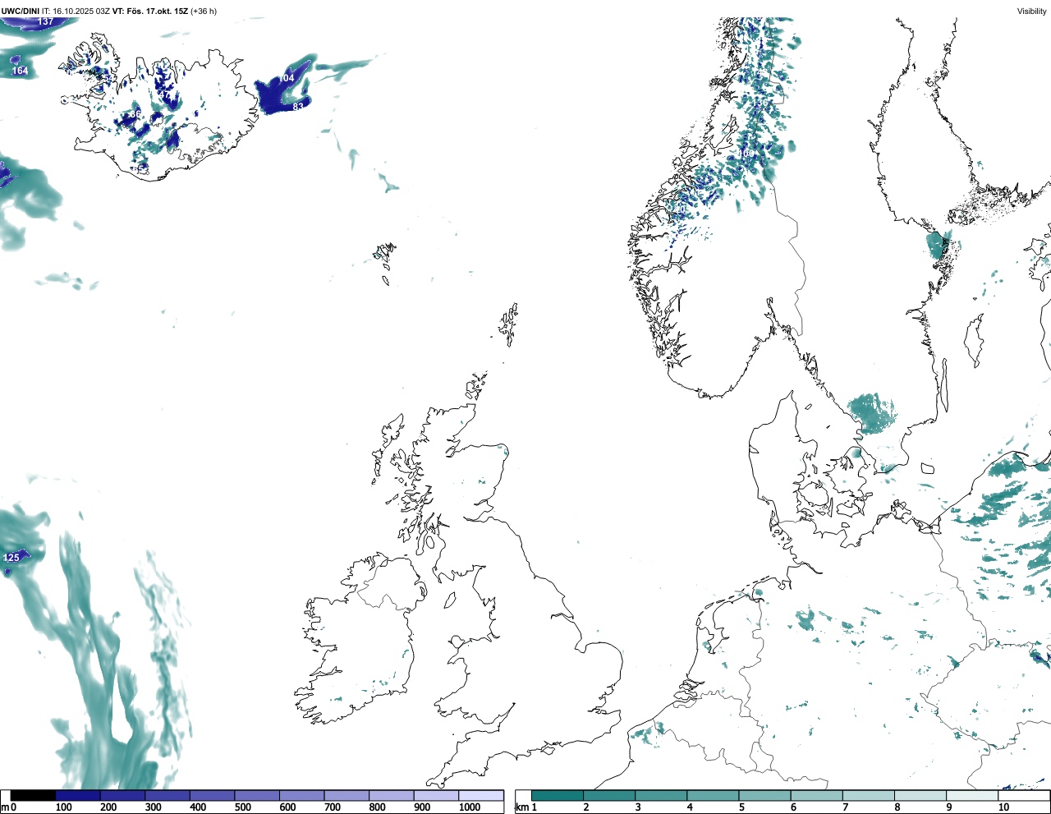Click the init time '16.10.2025 03Z'
Image resolution: width=1051 pixels, height=814 pixels.
pos(81,11)
